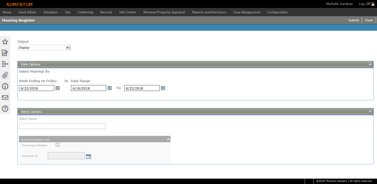The height and width of the screenshot is (184, 377).
Task: Collapse the Schedule Batch Job section
Action: (168, 139)
